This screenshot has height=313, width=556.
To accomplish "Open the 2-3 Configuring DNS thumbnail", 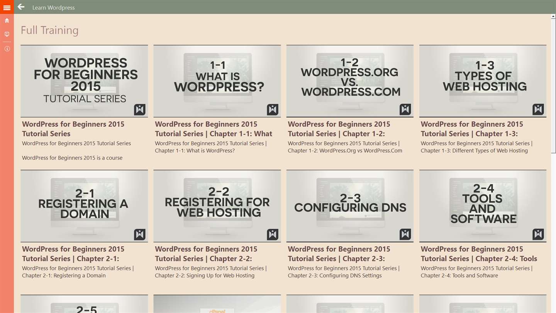I will 350,206.
